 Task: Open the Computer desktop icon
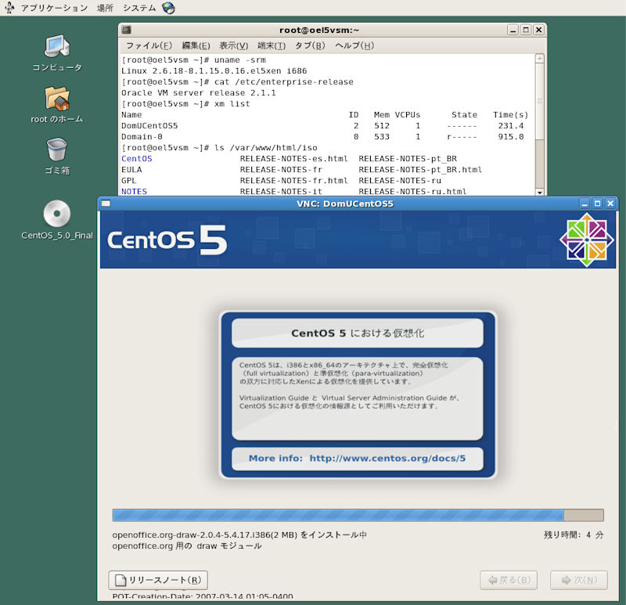[x=56, y=46]
